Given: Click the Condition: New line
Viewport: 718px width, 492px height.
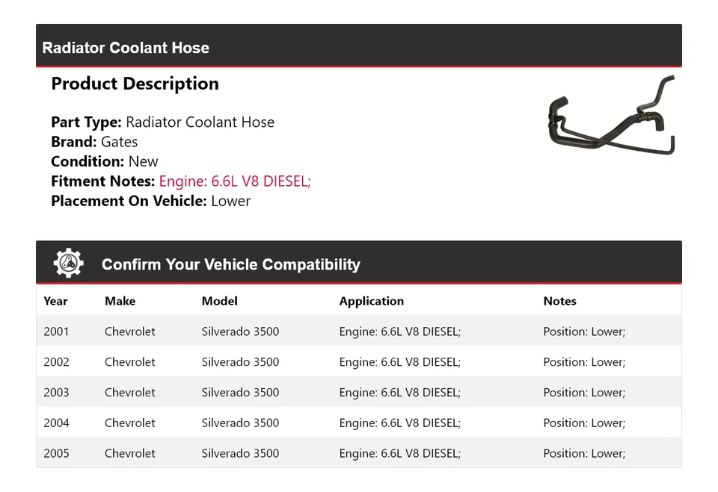Looking at the screenshot, I should point(105,161).
